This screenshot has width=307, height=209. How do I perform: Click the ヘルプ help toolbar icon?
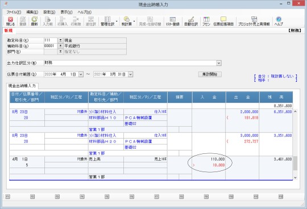279,21
